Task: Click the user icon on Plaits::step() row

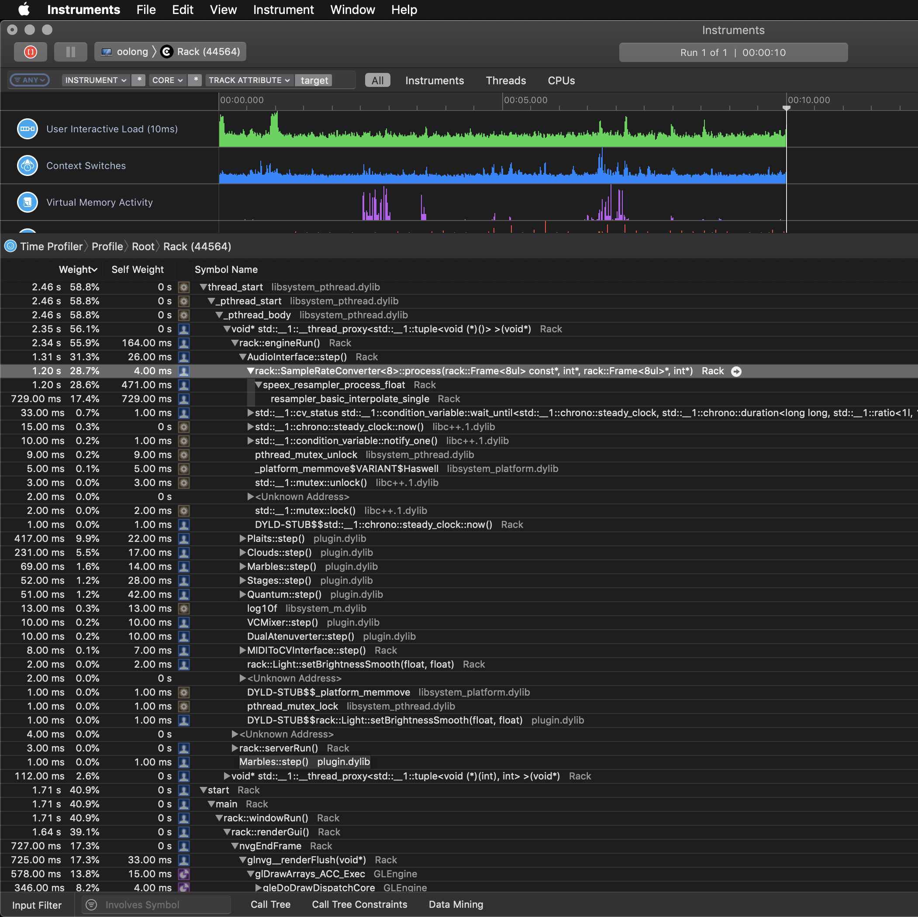Action: coord(184,538)
